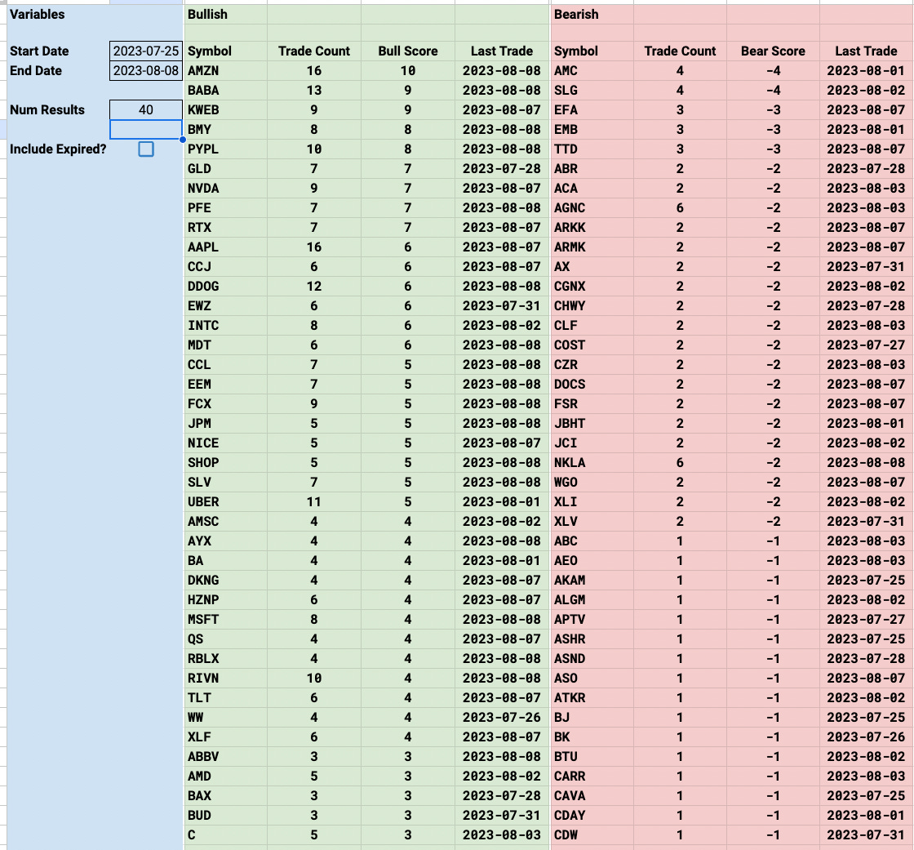Click the End Date label
Image resolution: width=914 pixels, height=850 pixels.
36,70
